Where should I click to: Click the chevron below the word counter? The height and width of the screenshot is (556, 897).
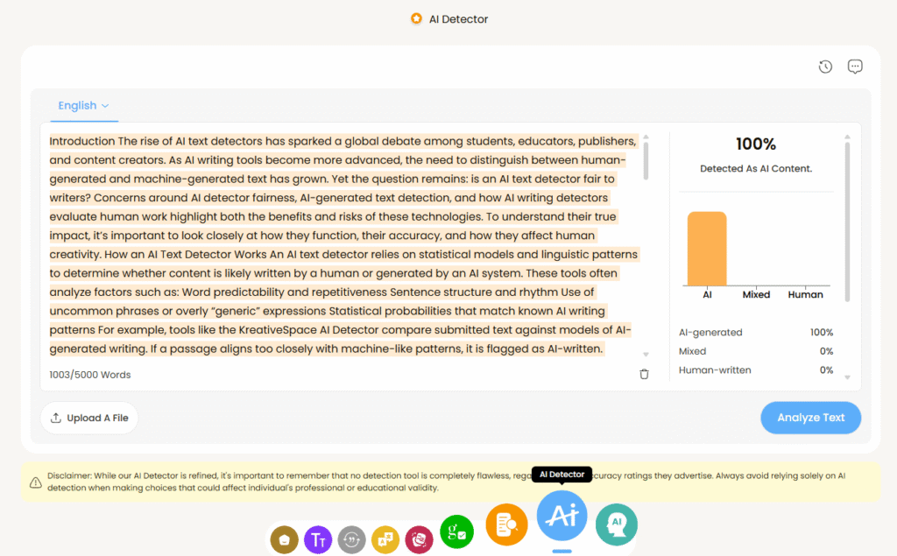[x=646, y=353]
